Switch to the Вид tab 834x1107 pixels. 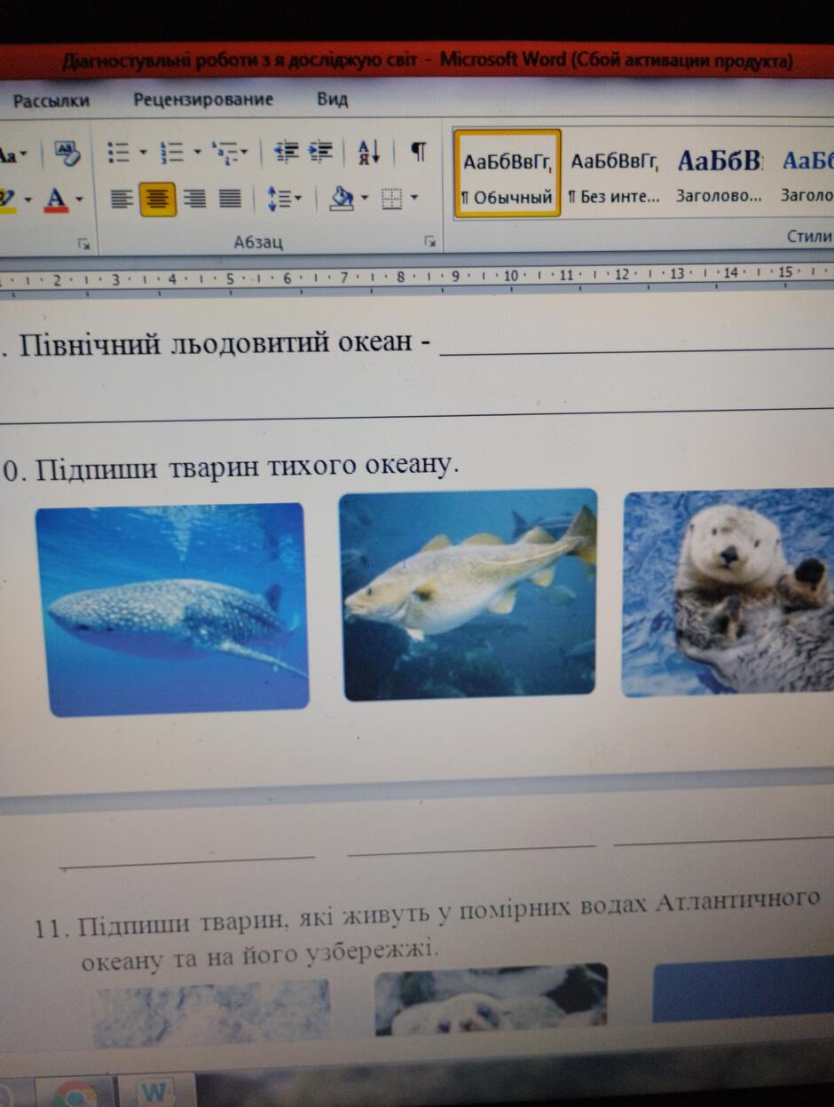pos(333,99)
